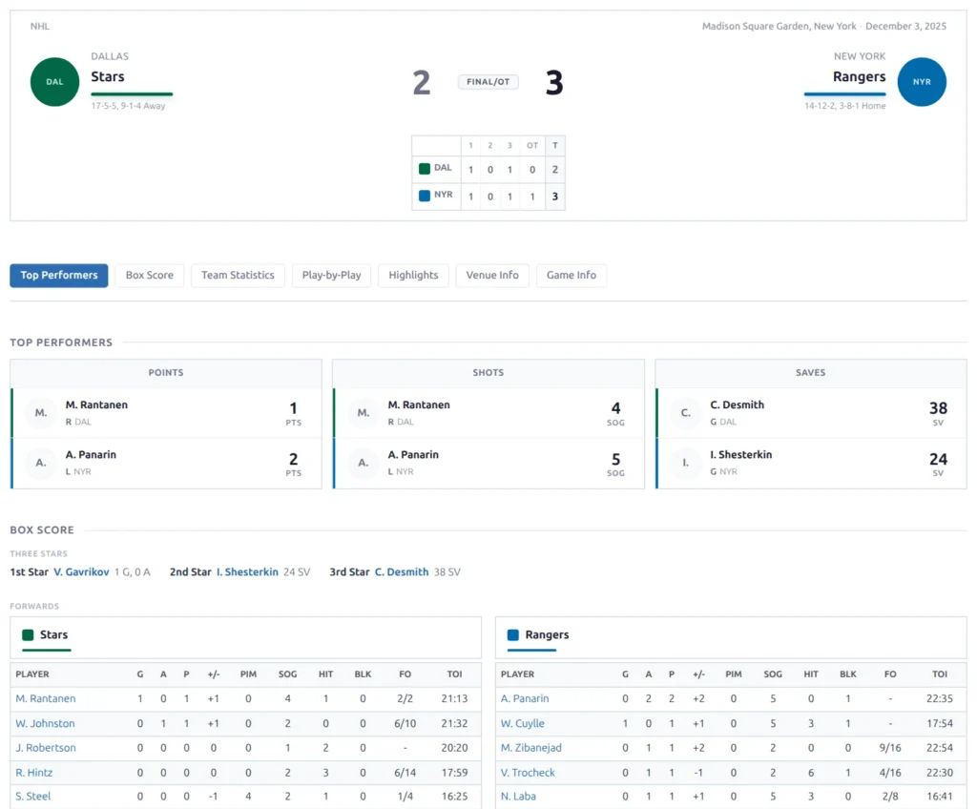The height and width of the screenshot is (809, 977).
Task: Click C. Desmith avatar in Saves card
Action: pyautogui.click(x=685, y=412)
